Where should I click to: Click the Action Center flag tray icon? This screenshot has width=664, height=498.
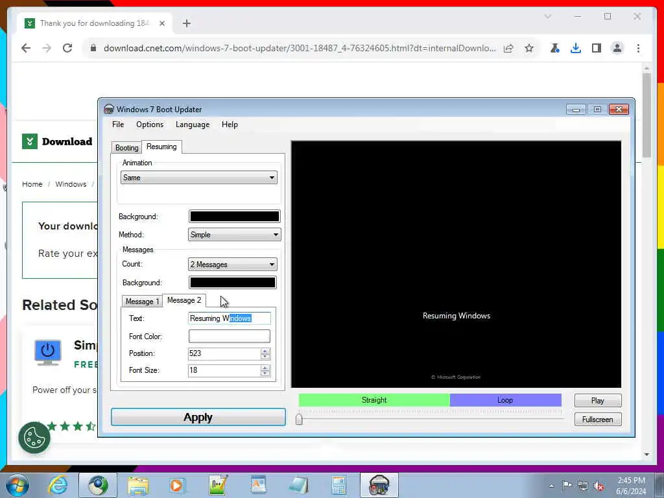tap(567, 486)
